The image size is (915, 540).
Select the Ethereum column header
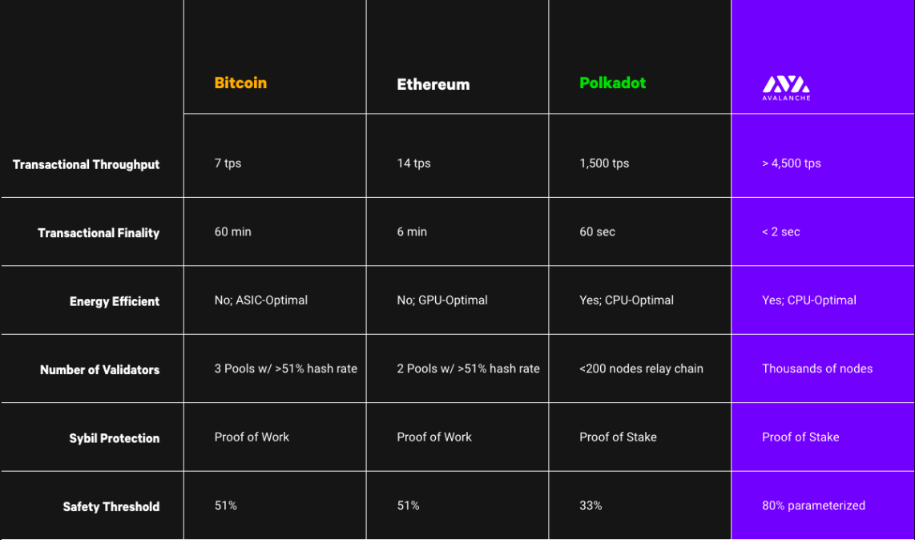pos(433,84)
